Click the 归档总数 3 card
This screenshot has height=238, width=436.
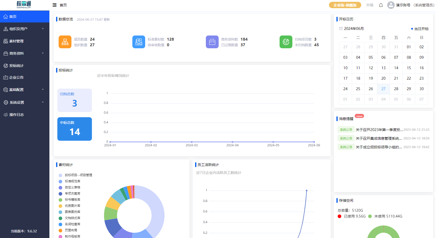point(75,100)
